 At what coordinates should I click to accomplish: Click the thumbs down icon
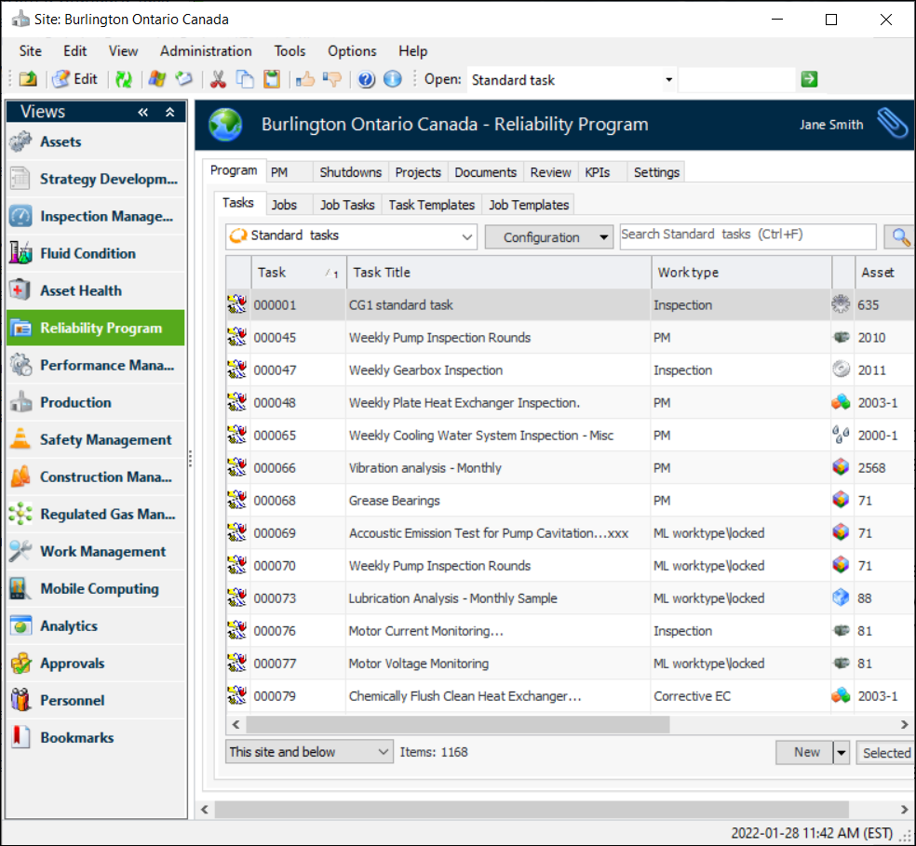pyautogui.click(x=331, y=80)
